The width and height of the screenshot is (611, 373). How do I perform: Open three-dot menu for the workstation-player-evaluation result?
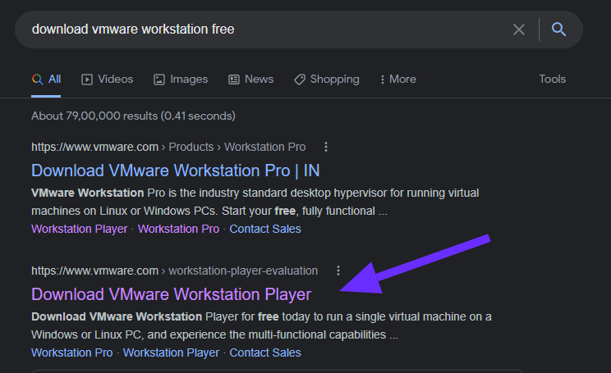[x=338, y=271]
